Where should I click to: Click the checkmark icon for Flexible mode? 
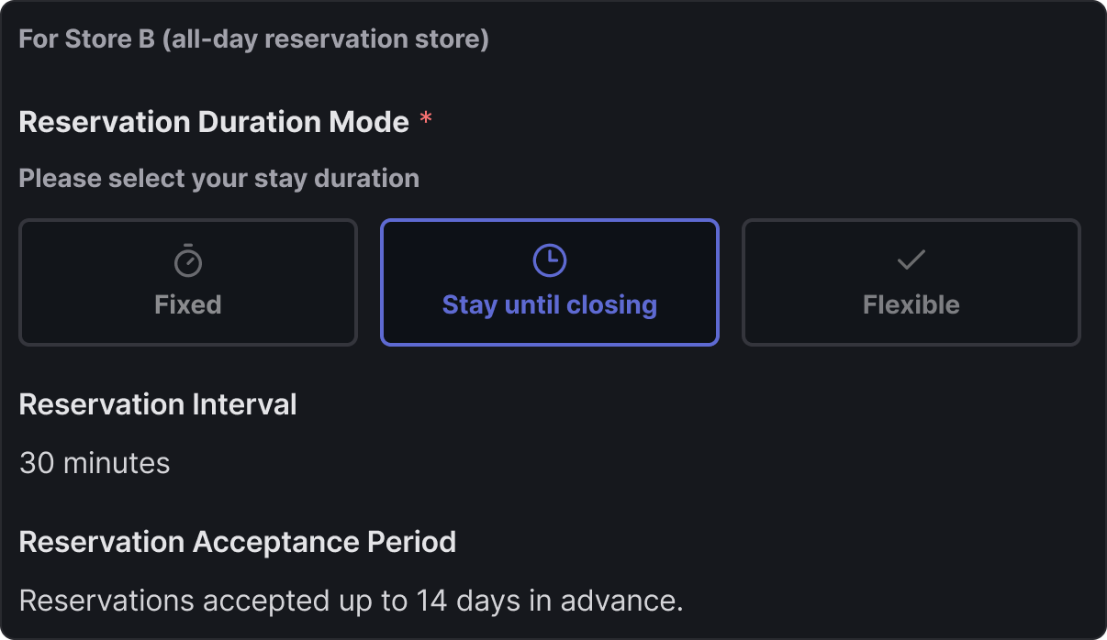tap(911, 261)
